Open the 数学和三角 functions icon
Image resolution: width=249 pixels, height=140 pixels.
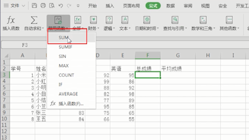point(203,20)
